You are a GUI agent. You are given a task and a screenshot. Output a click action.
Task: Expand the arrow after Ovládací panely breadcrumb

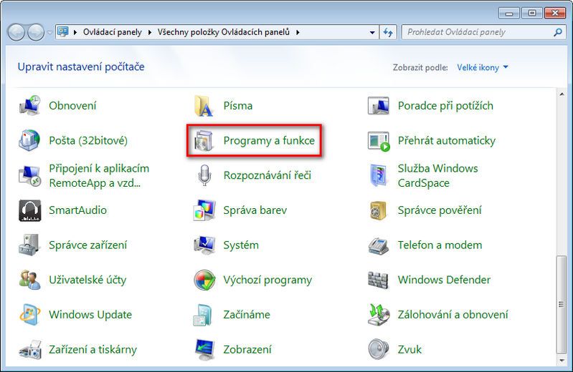pyautogui.click(x=150, y=32)
